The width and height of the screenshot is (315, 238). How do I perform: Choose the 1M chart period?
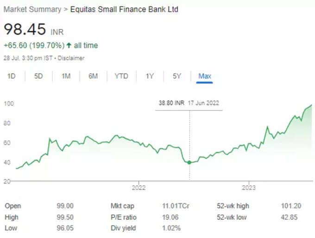click(x=66, y=76)
